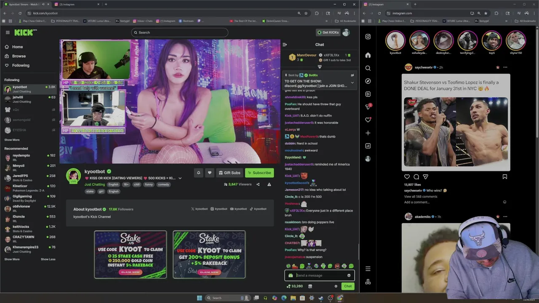Open Instagram Home icon in sidebar

pos(368,55)
